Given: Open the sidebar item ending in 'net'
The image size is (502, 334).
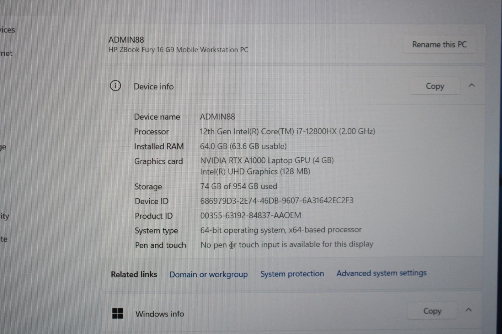Looking at the screenshot, I should point(6,53).
